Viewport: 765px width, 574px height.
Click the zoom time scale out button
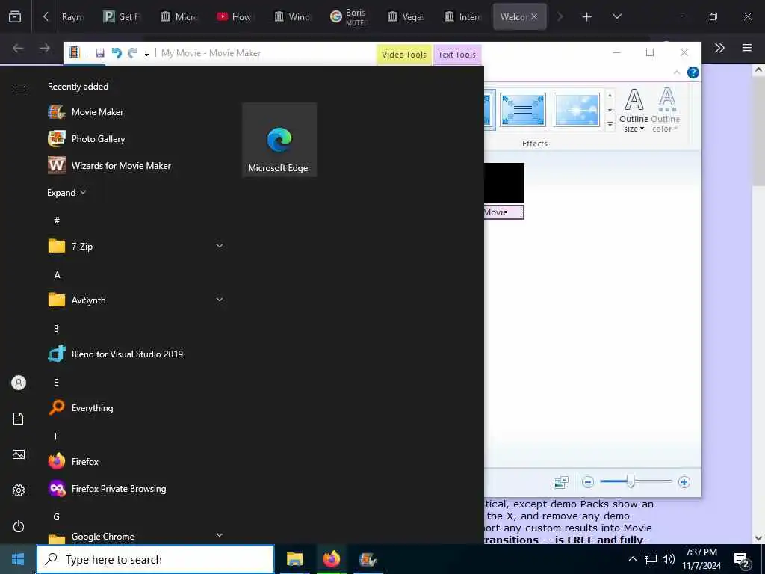(588, 482)
